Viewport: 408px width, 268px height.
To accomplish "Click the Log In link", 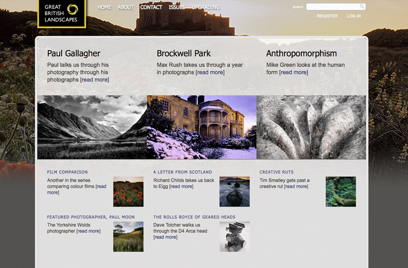I will tap(354, 16).
